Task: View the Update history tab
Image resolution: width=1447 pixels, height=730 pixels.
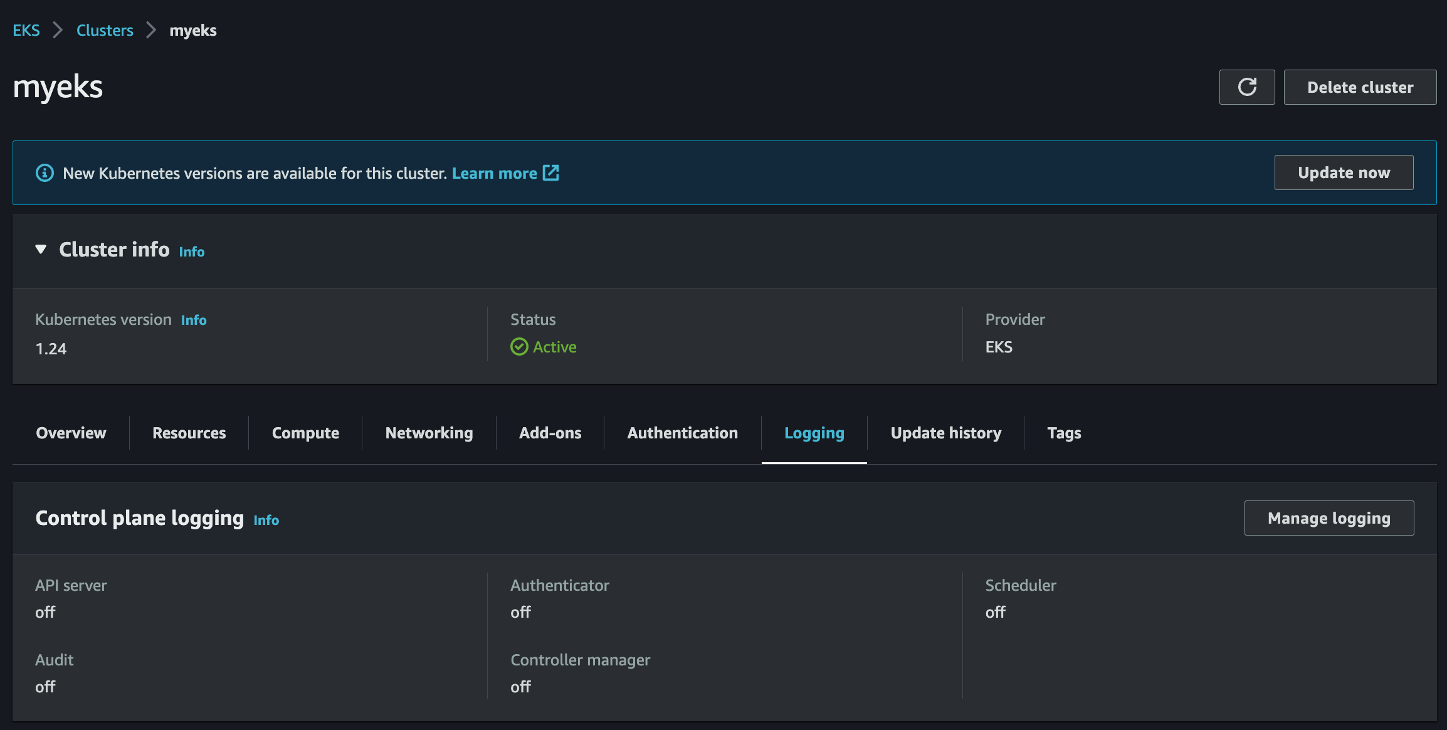Action: pyautogui.click(x=945, y=433)
